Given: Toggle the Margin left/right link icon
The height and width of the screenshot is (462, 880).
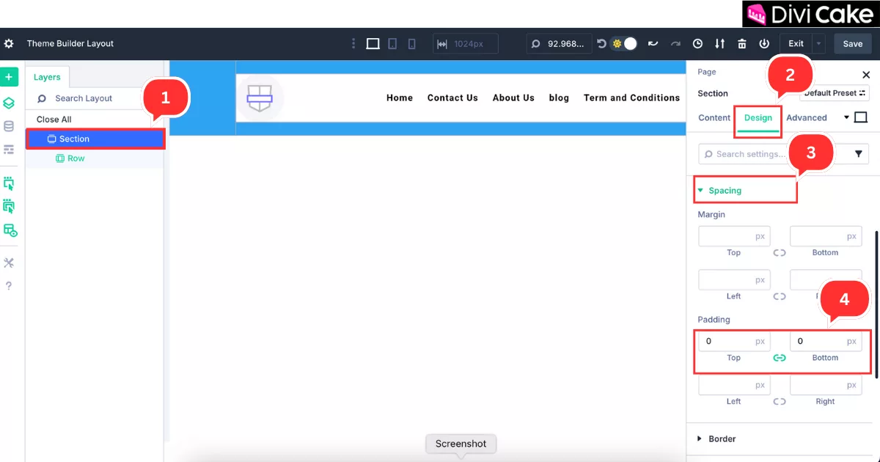Looking at the screenshot, I should click(780, 297).
